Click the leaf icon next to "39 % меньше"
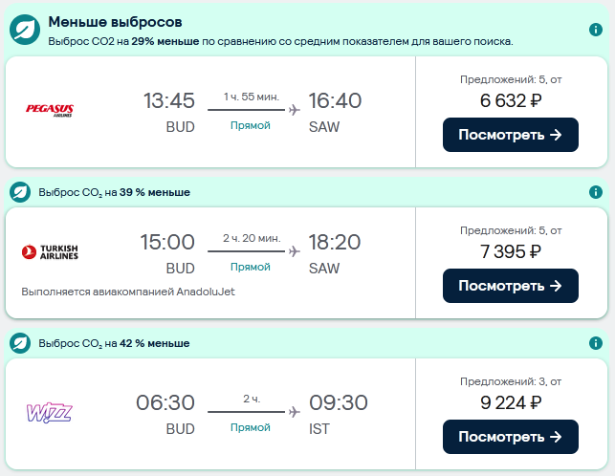Image resolution: width=615 pixels, height=476 pixels. point(20,192)
